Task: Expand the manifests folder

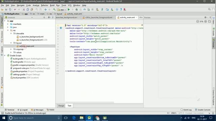Action: pyautogui.click(x=8, y=24)
